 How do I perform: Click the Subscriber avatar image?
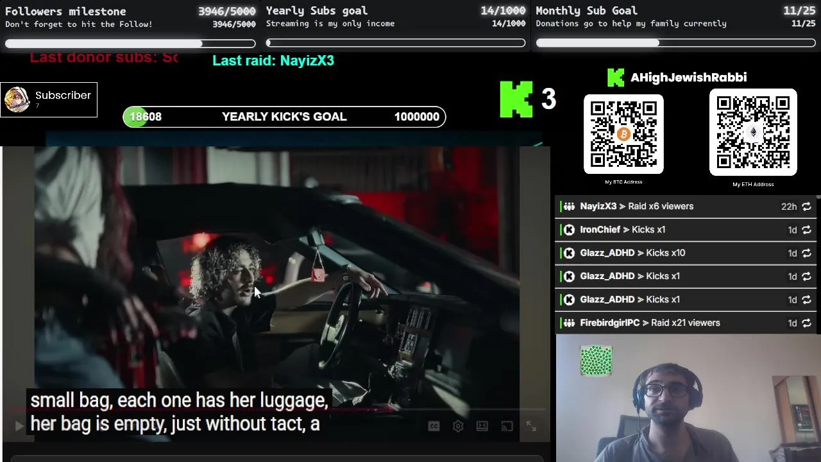[x=17, y=99]
